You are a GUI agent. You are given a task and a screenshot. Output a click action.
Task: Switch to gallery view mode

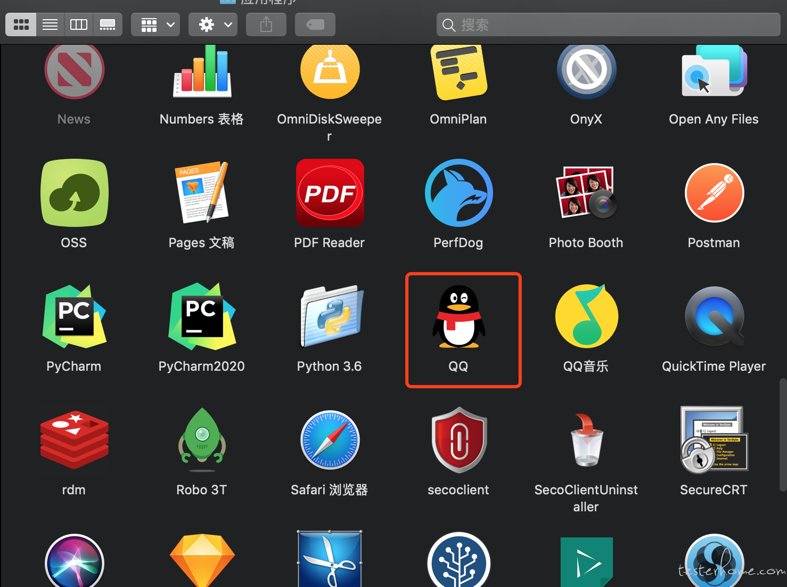108,25
